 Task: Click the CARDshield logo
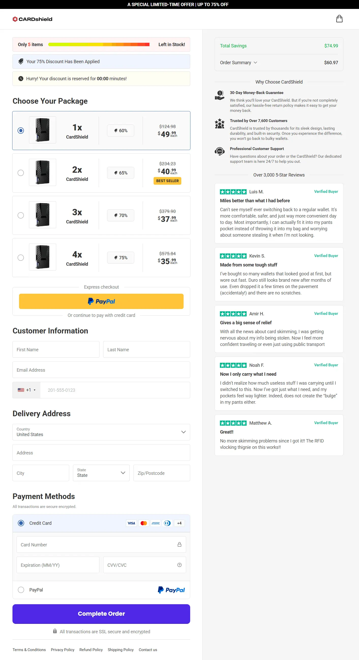pos(32,19)
